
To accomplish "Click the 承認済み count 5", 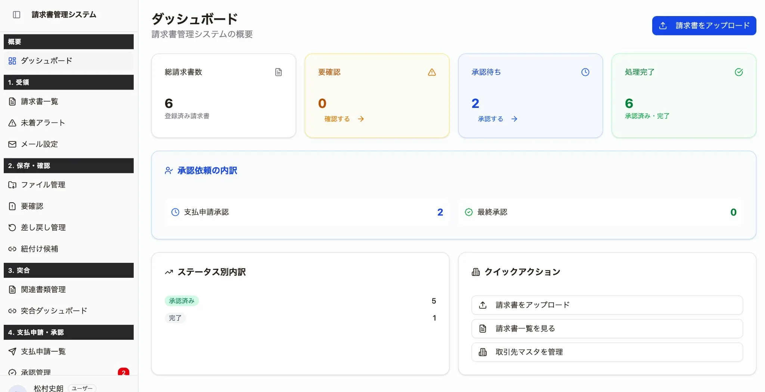I will (x=434, y=301).
